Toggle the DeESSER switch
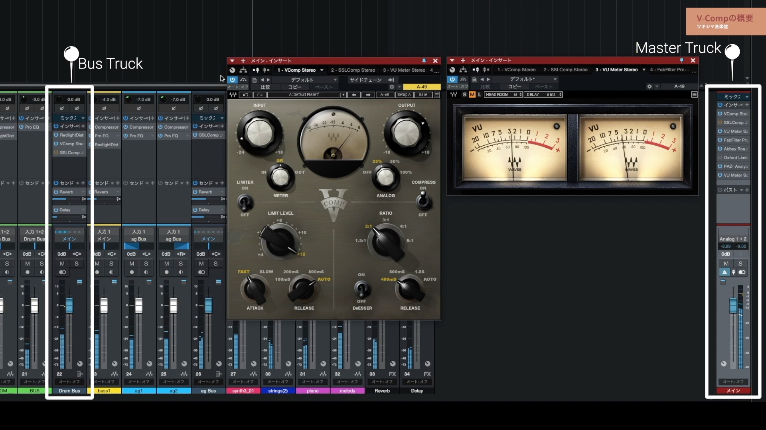Viewport: 766px width, 430px height. point(361,288)
